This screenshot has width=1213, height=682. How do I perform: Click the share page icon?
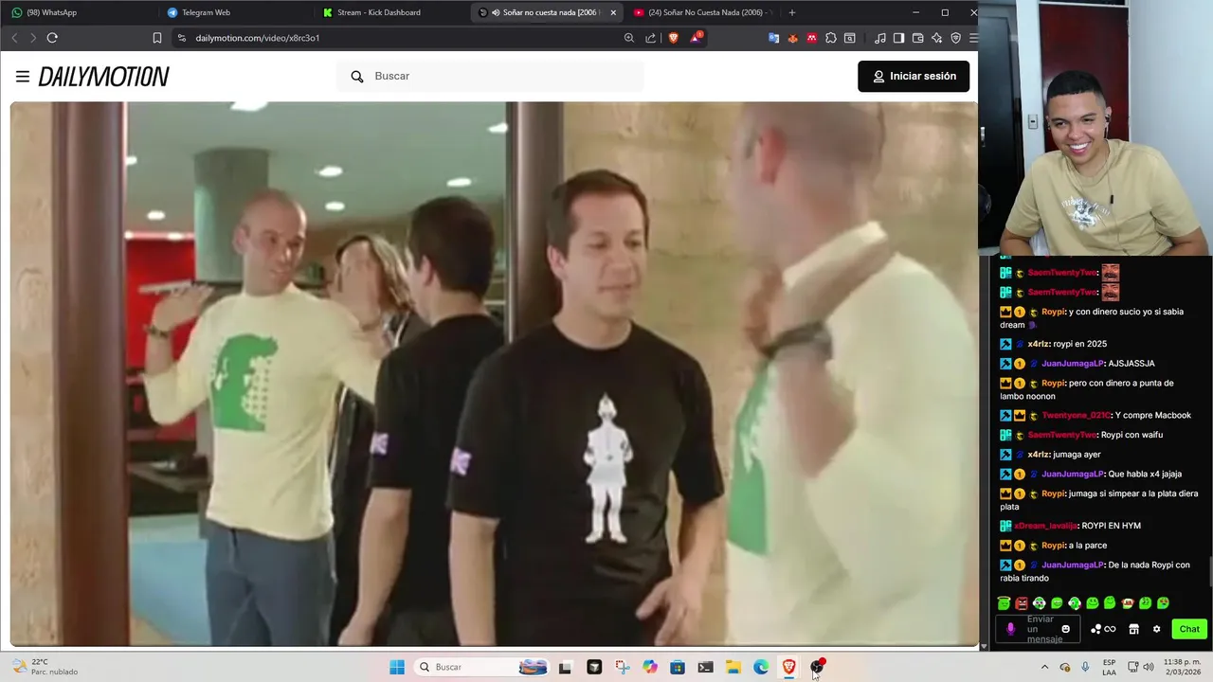pyautogui.click(x=651, y=38)
